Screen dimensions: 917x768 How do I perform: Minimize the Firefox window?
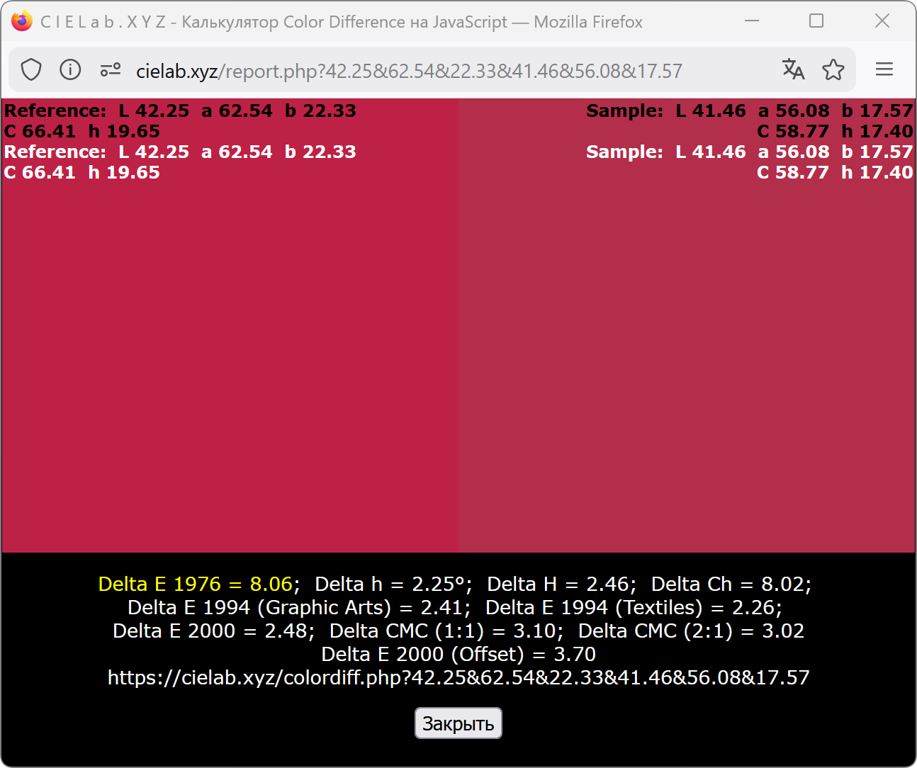(752, 21)
